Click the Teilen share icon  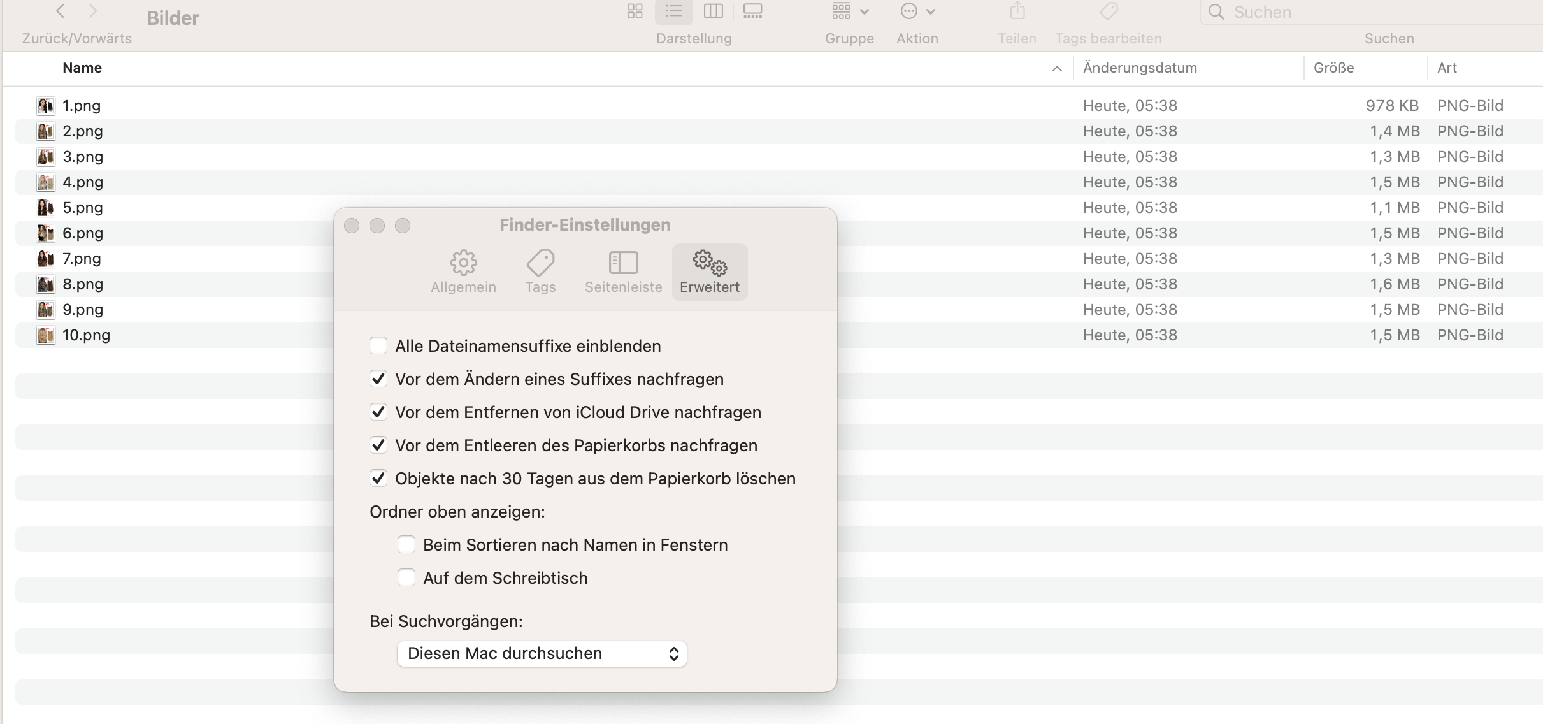1017,11
